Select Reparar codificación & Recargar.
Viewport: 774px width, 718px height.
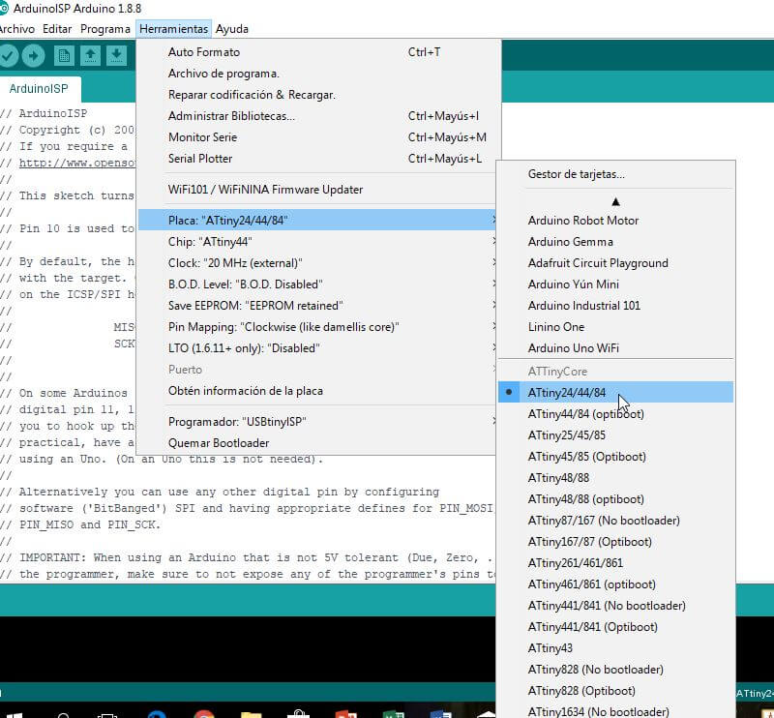coord(316,94)
